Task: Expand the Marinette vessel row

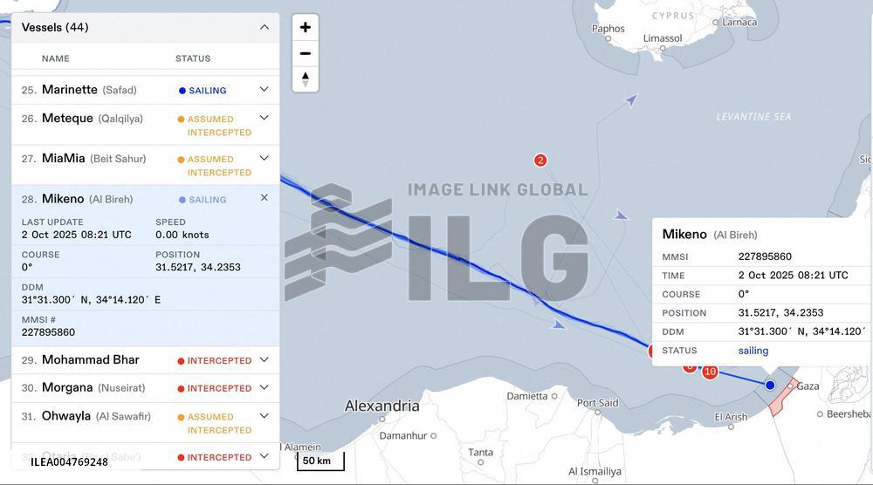Action: coord(265,90)
